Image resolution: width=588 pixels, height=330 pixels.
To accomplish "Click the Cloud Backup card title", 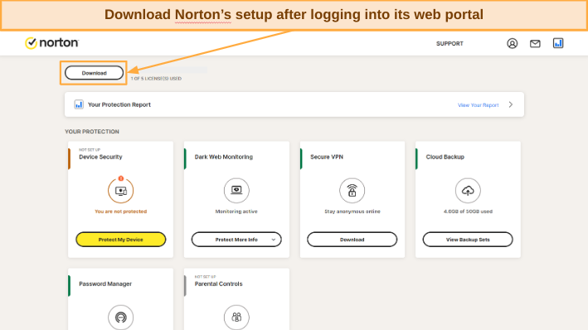I will coord(445,157).
